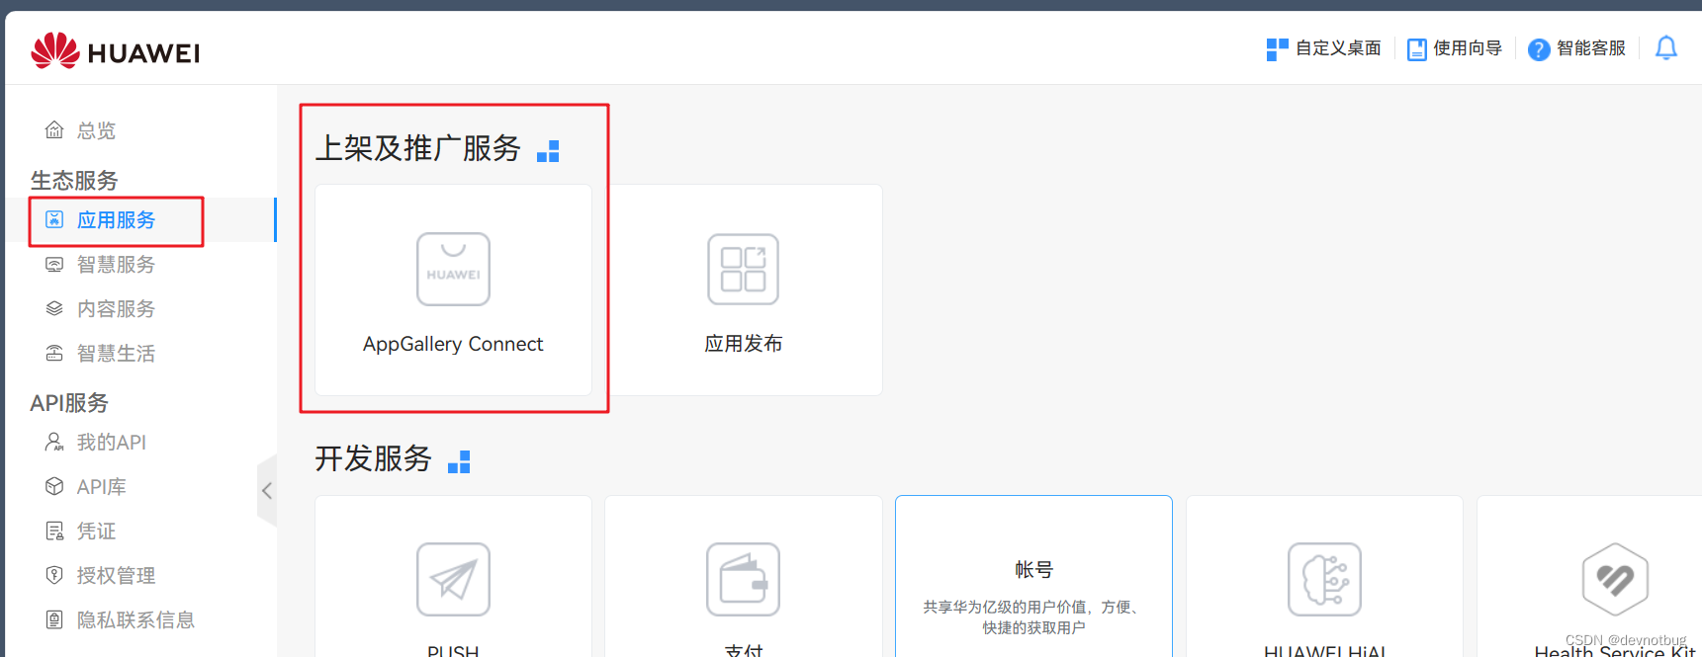Click the API库 cube icon
The width and height of the screenshot is (1702, 657).
pyautogui.click(x=54, y=487)
